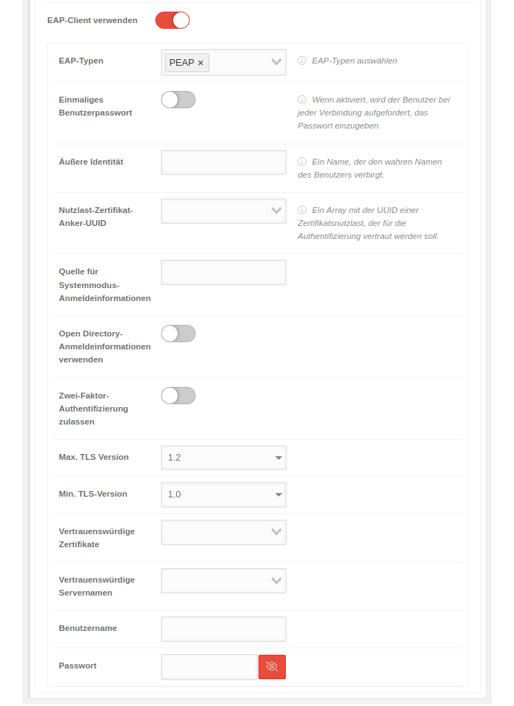The image size is (514, 706).
Task: Show password with the red eye button
Action: click(272, 667)
